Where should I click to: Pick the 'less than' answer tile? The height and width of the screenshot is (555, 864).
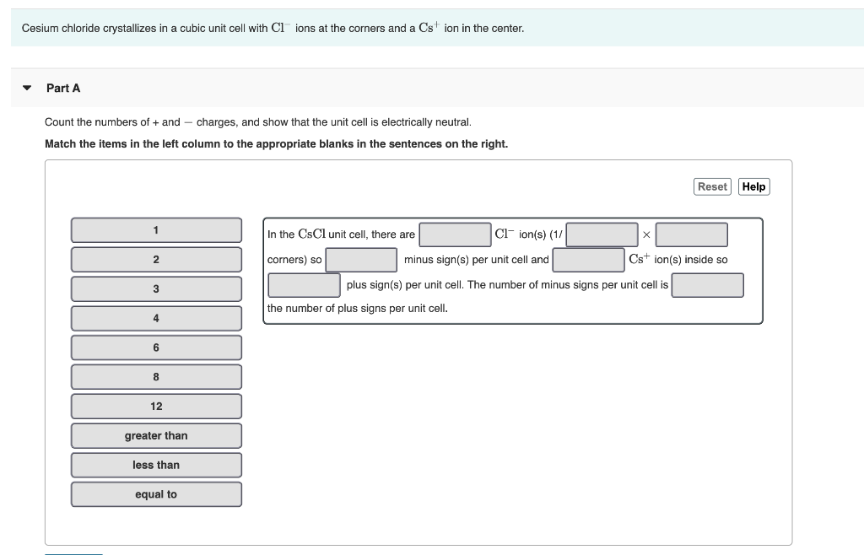click(156, 465)
